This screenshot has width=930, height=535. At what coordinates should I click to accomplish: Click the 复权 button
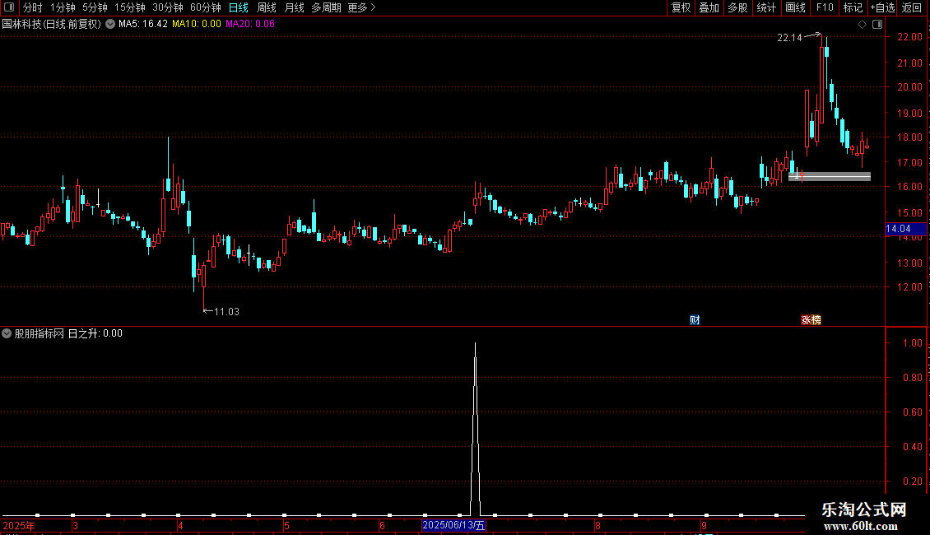[x=681, y=7]
